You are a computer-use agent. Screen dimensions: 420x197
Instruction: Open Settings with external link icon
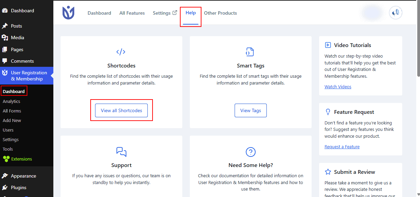click(x=165, y=13)
